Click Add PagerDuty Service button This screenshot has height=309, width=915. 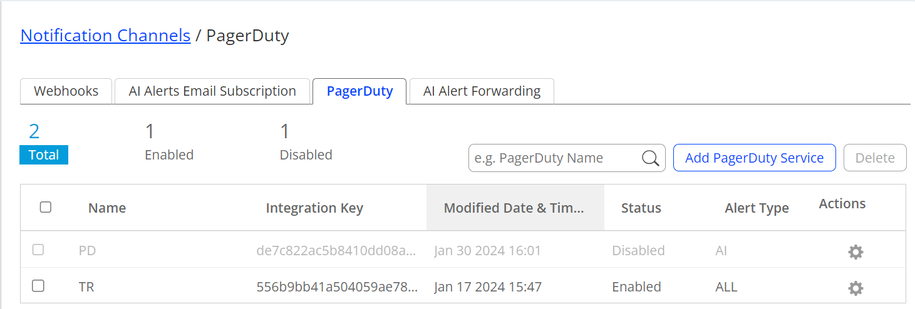(x=754, y=158)
